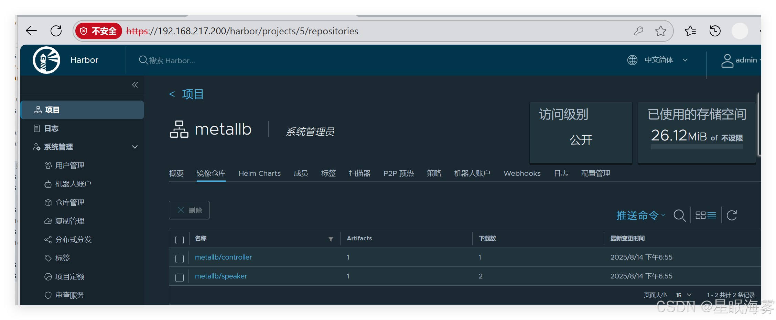Open metallb/controller repository link
The height and width of the screenshot is (320, 776).
[223, 257]
